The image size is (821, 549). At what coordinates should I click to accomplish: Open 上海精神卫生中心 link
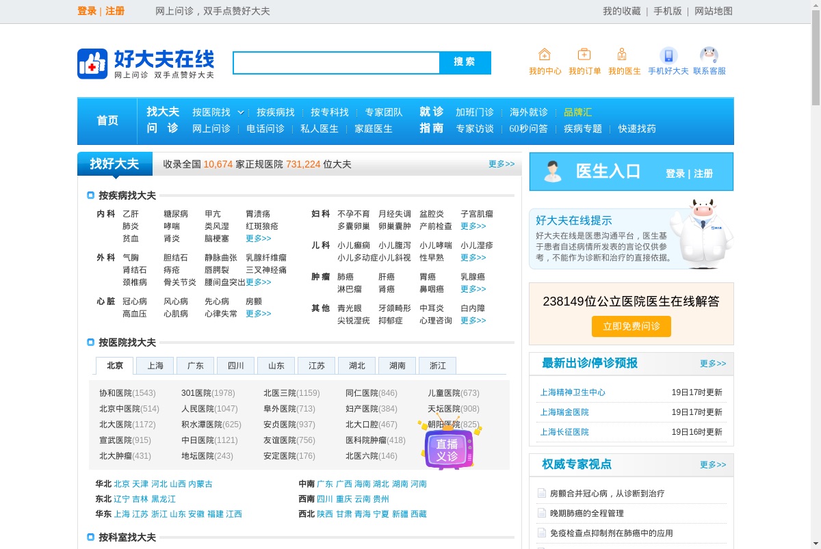tap(573, 392)
